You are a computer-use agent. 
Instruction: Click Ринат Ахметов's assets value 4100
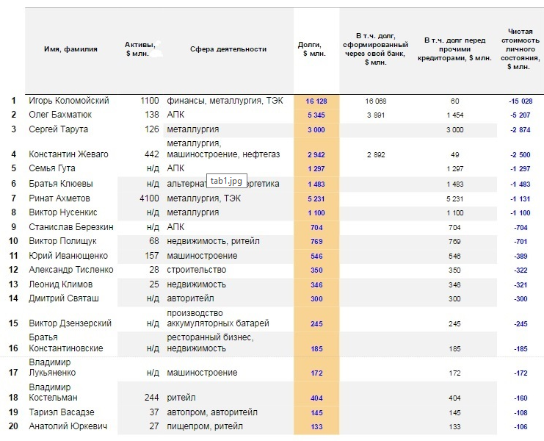(x=149, y=198)
